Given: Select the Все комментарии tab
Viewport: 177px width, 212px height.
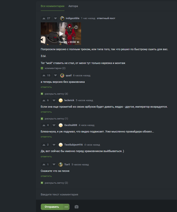Looking at the screenshot, I should point(52,6).
